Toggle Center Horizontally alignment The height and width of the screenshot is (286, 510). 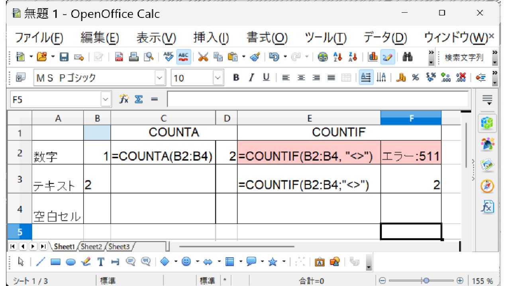click(x=301, y=77)
